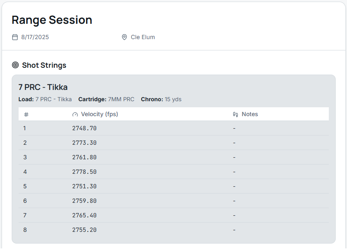Click the gauge icon in Velocity header

tap(75, 115)
